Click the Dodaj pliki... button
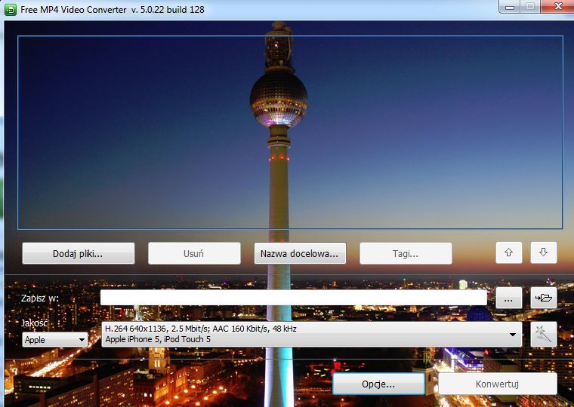The width and height of the screenshot is (574, 407). tap(79, 253)
